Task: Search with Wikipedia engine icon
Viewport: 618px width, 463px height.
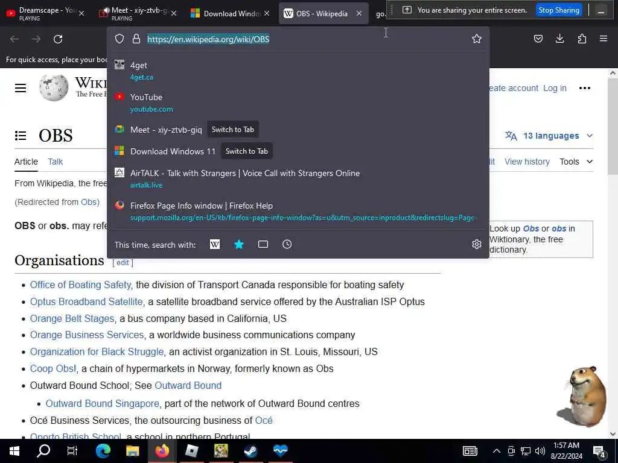Action: pyautogui.click(x=215, y=245)
